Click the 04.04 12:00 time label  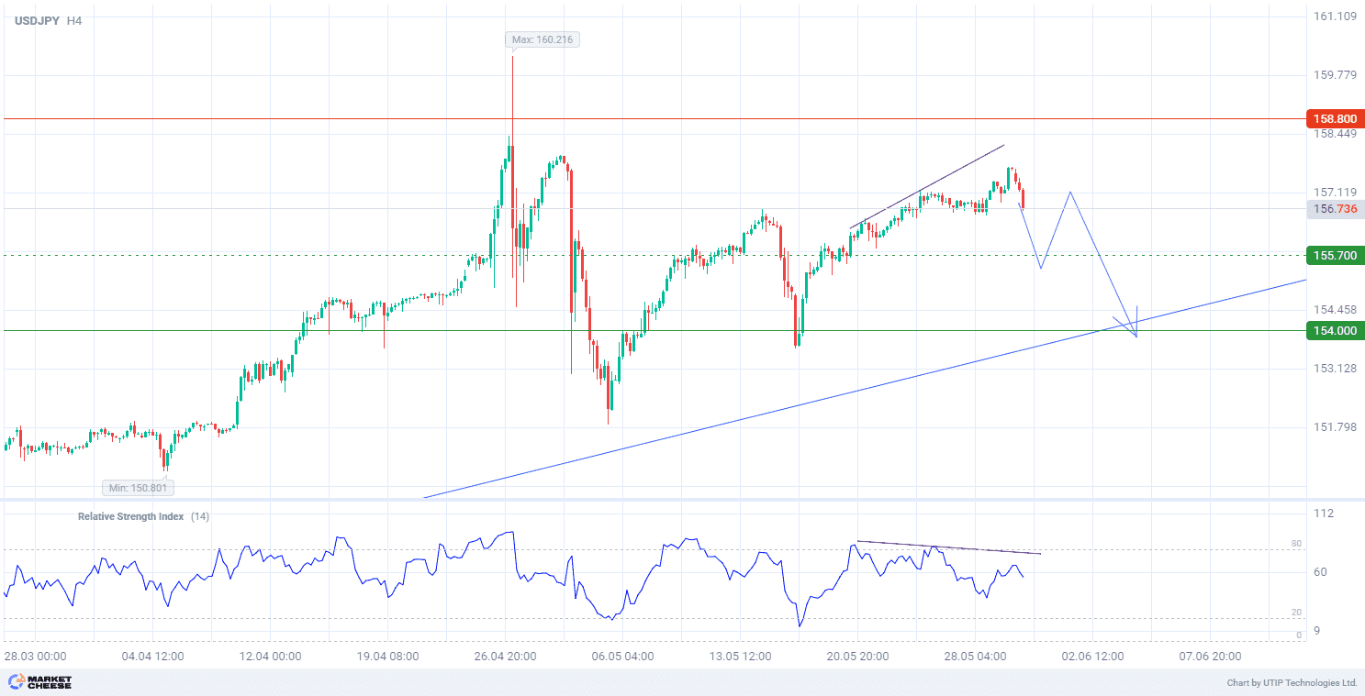[x=152, y=657]
